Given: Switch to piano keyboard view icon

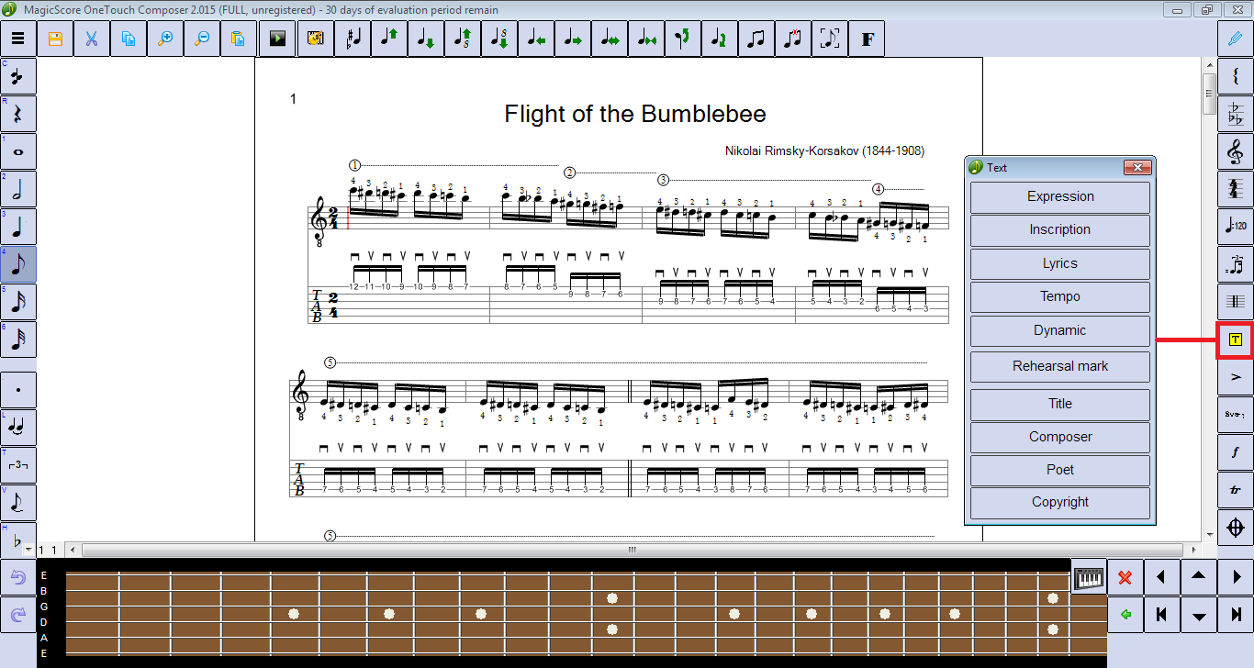Looking at the screenshot, I should [x=1089, y=579].
